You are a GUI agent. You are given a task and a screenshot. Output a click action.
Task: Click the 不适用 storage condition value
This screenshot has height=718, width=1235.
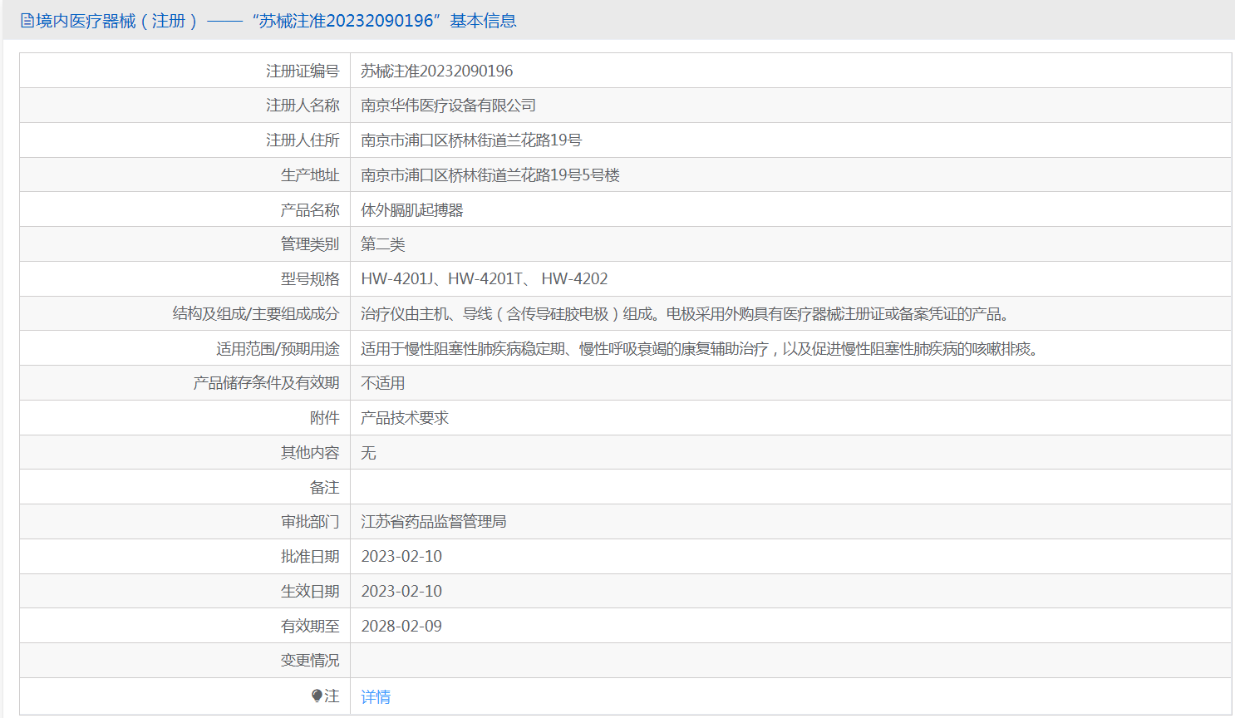383,383
